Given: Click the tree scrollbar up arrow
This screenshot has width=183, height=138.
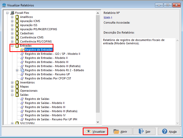Looking at the screenshot, I should (x=98, y=13).
